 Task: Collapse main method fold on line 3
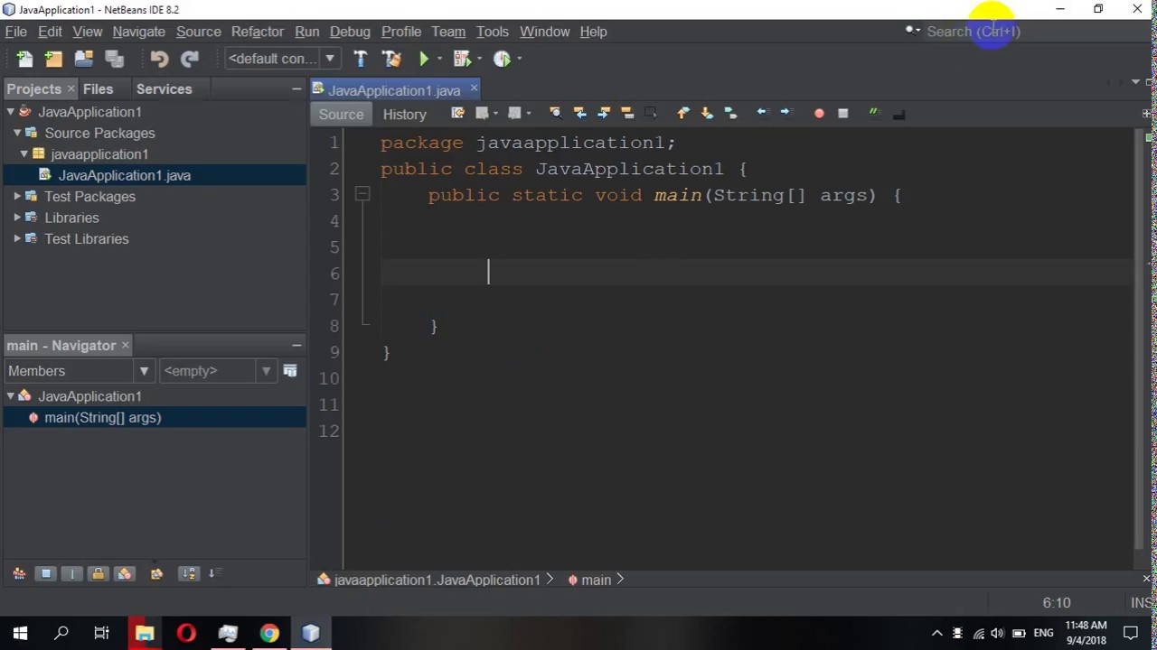click(362, 194)
